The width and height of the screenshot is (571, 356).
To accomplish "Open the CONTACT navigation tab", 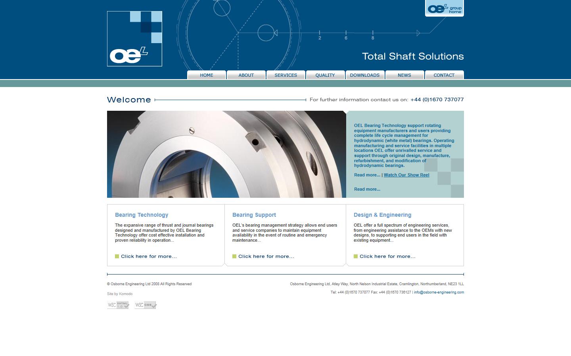I will 444,75.
